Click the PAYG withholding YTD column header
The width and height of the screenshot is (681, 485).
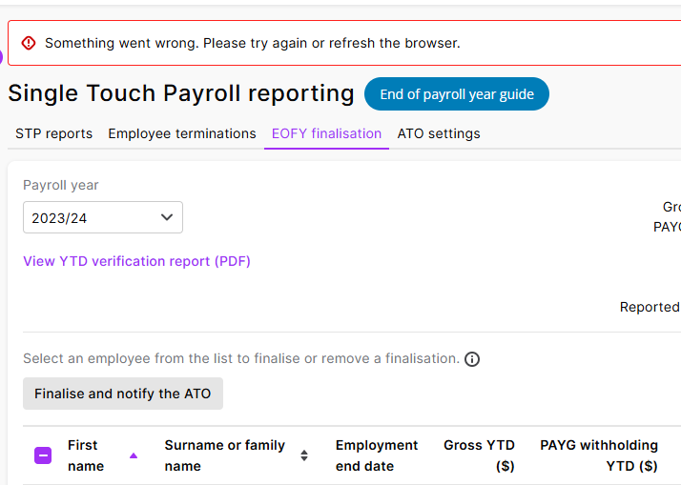(599, 455)
